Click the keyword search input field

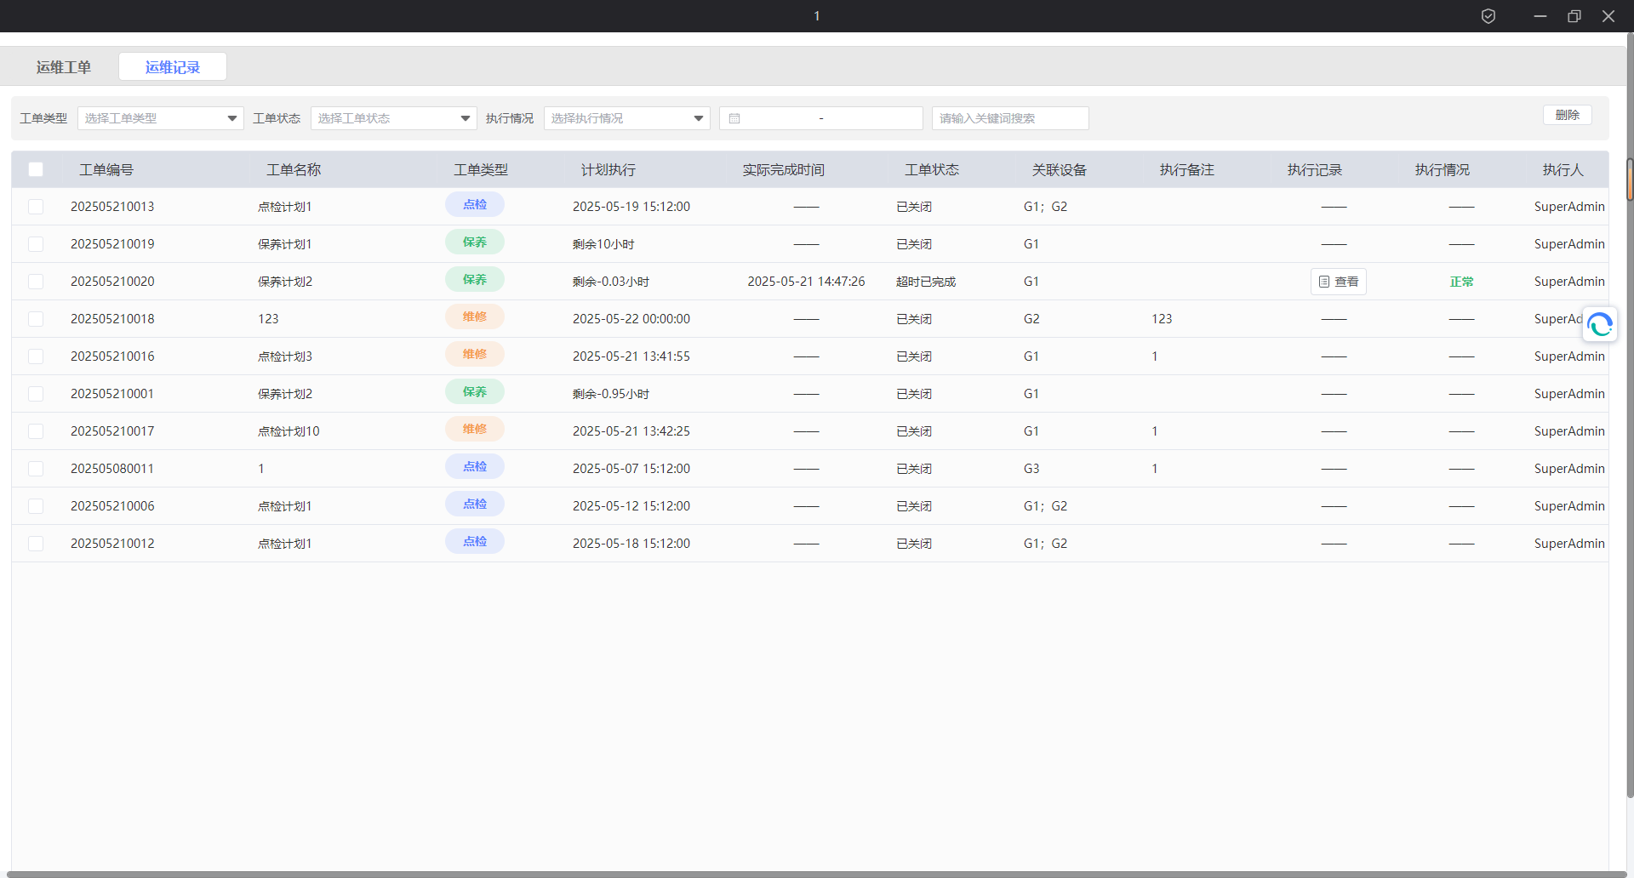1009,118
